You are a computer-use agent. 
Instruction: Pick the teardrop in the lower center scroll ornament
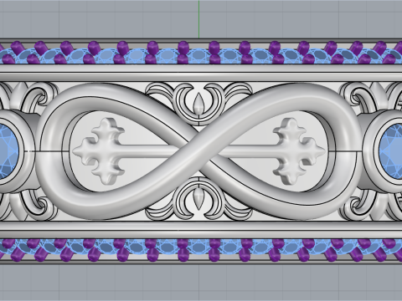[198, 199]
